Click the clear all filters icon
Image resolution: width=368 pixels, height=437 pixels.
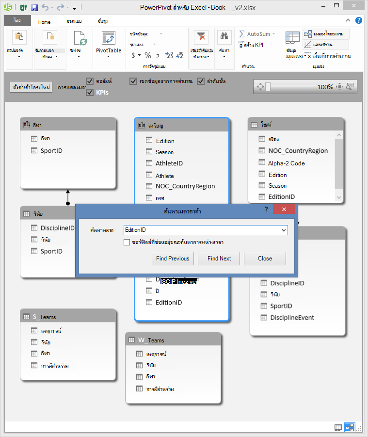point(201,37)
